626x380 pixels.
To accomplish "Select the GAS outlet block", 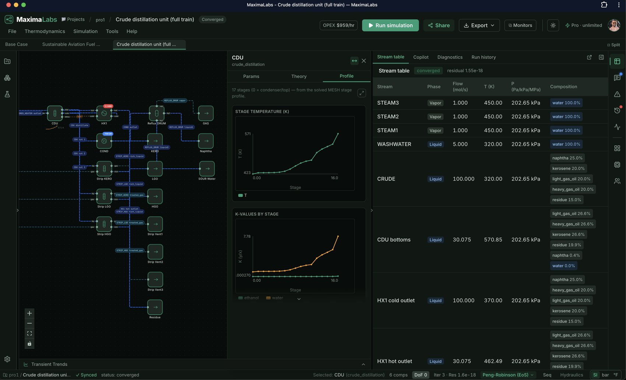I will point(206,113).
